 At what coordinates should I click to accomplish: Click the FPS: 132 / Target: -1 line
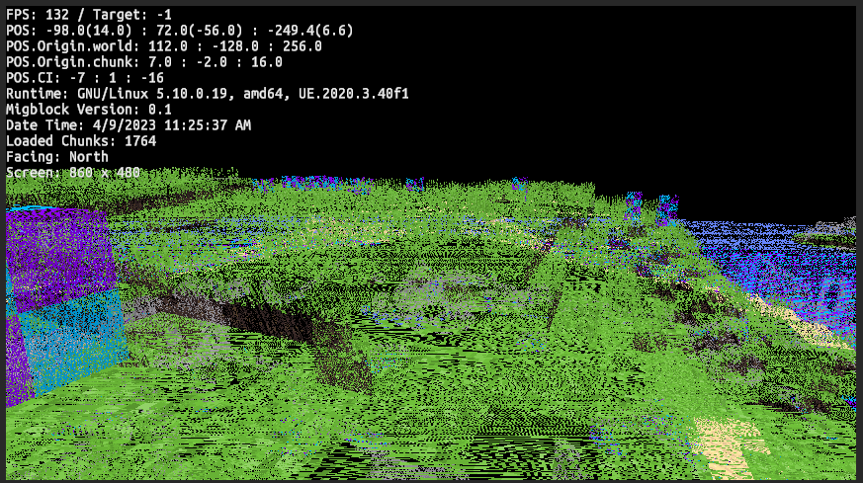[89, 14]
